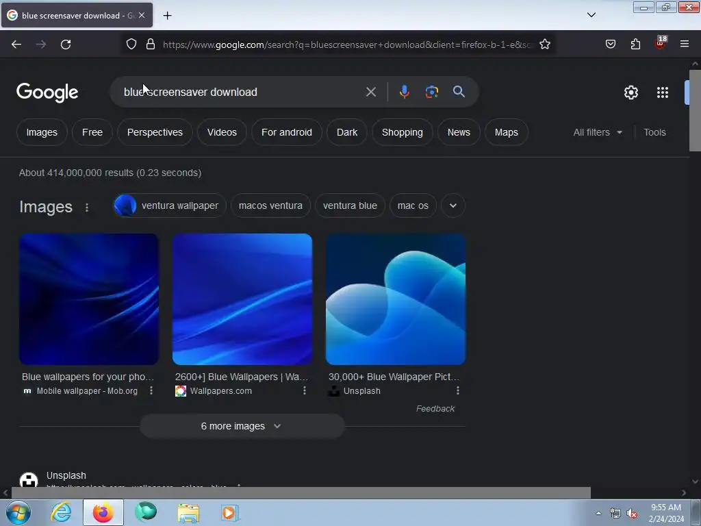Image resolution: width=701 pixels, height=526 pixels.
Task: Open Google quick settings gear
Action: 630,92
